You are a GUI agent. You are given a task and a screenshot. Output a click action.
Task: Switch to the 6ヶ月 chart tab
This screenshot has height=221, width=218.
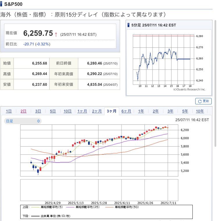tap(126, 111)
